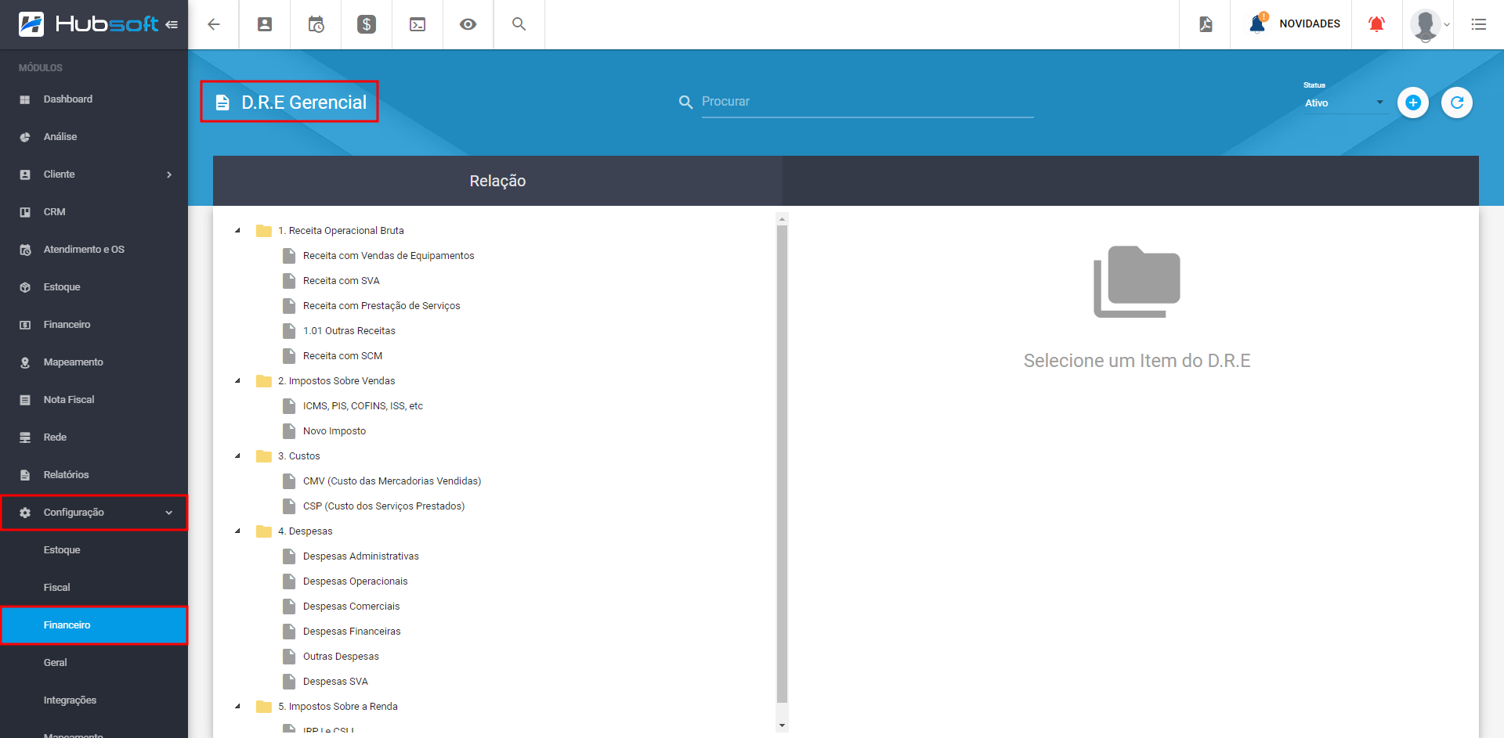Click the eye view icon in toolbar
Viewport: 1504px width, 738px height.
click(x=468, y=24)
